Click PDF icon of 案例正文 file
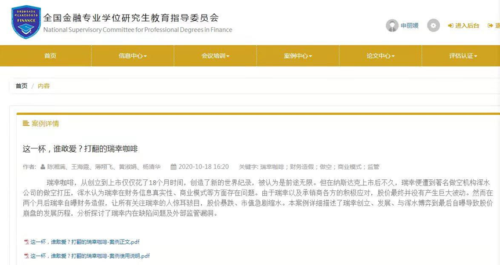 (27, 242)
